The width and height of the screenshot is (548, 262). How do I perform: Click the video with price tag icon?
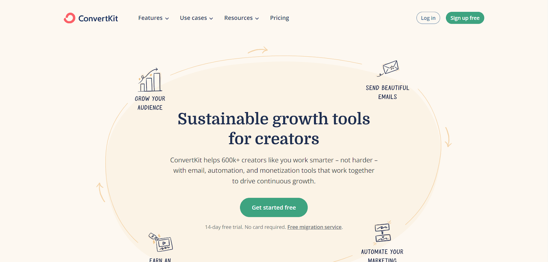tap(160, 242)
